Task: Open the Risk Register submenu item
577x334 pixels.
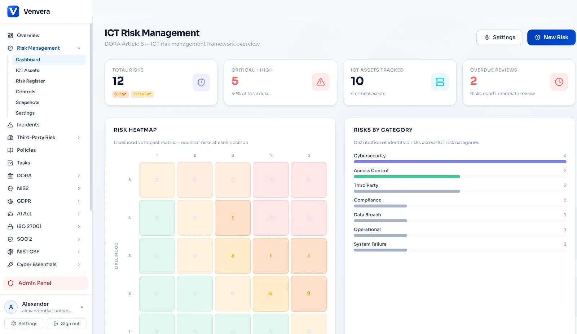Action: [x=49, y=81]
